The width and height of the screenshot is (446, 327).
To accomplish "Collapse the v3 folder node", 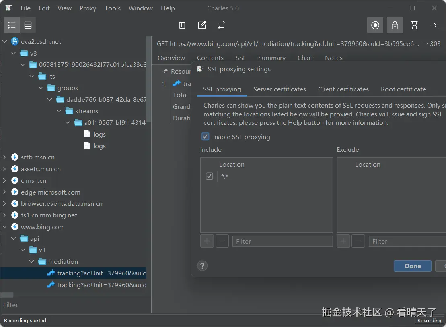I will (x=14, y=53).
